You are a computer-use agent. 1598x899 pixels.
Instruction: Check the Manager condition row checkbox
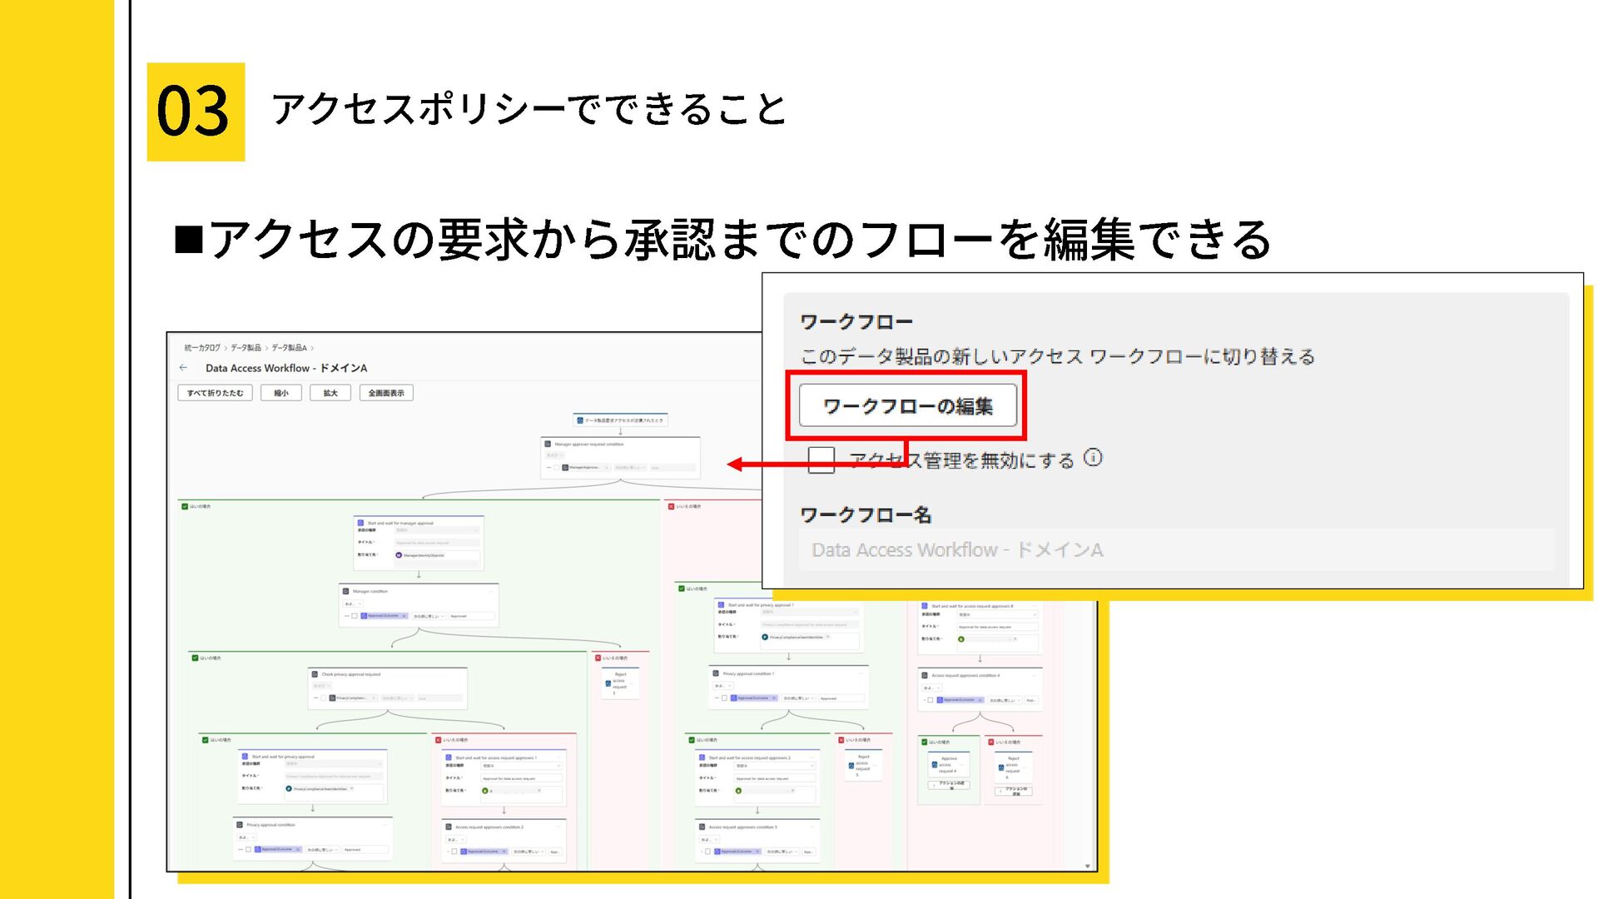click(x=355, y=616)
